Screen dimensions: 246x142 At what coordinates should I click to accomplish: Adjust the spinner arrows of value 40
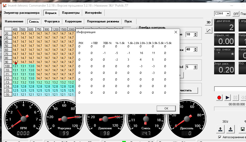(x=195, y=50)
